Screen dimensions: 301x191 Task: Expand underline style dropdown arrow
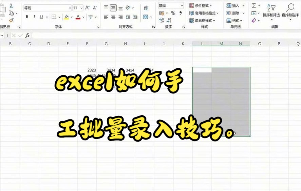47,17
